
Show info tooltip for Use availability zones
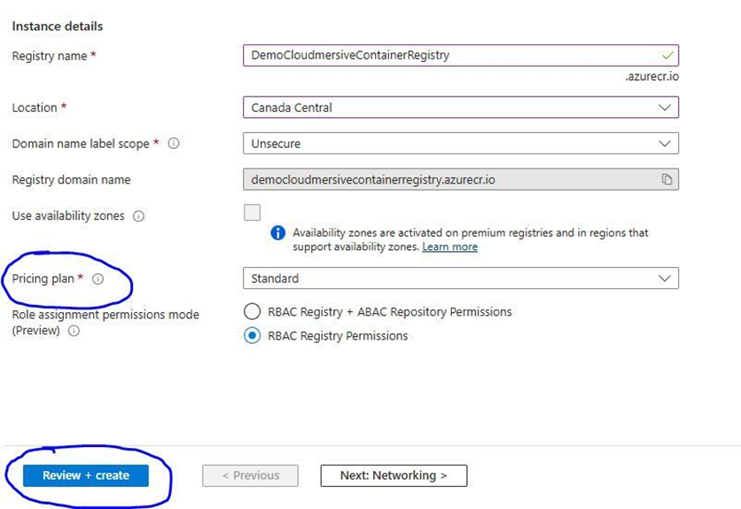pos(138,216)
